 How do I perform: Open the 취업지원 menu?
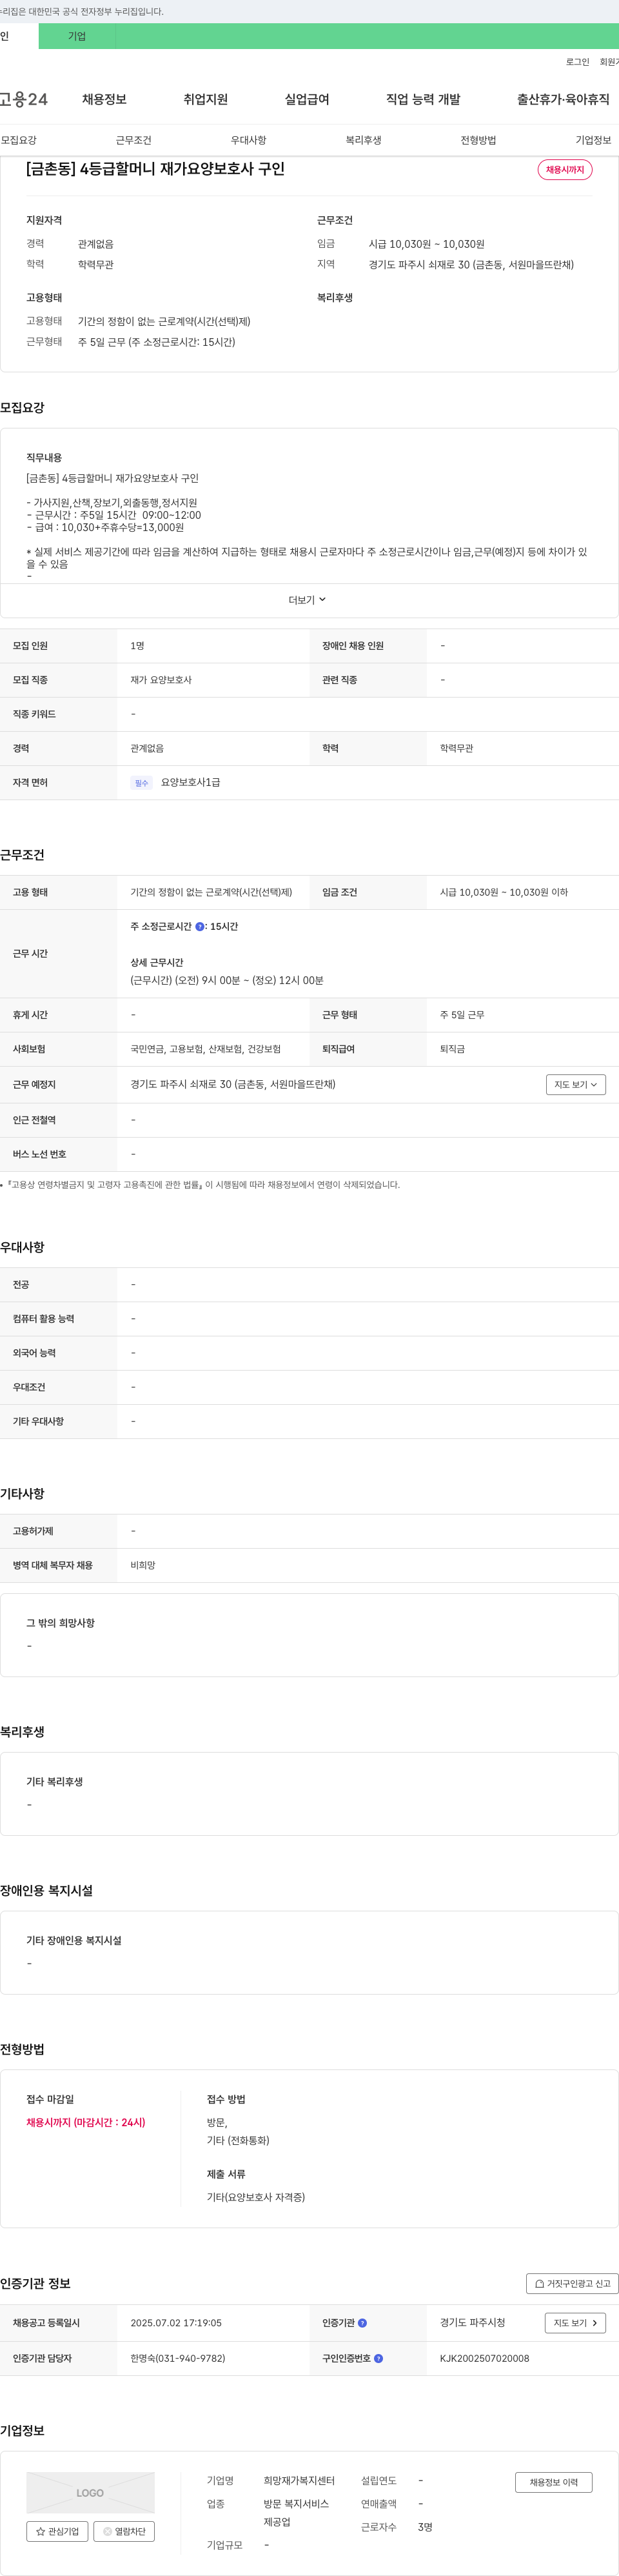206,99
